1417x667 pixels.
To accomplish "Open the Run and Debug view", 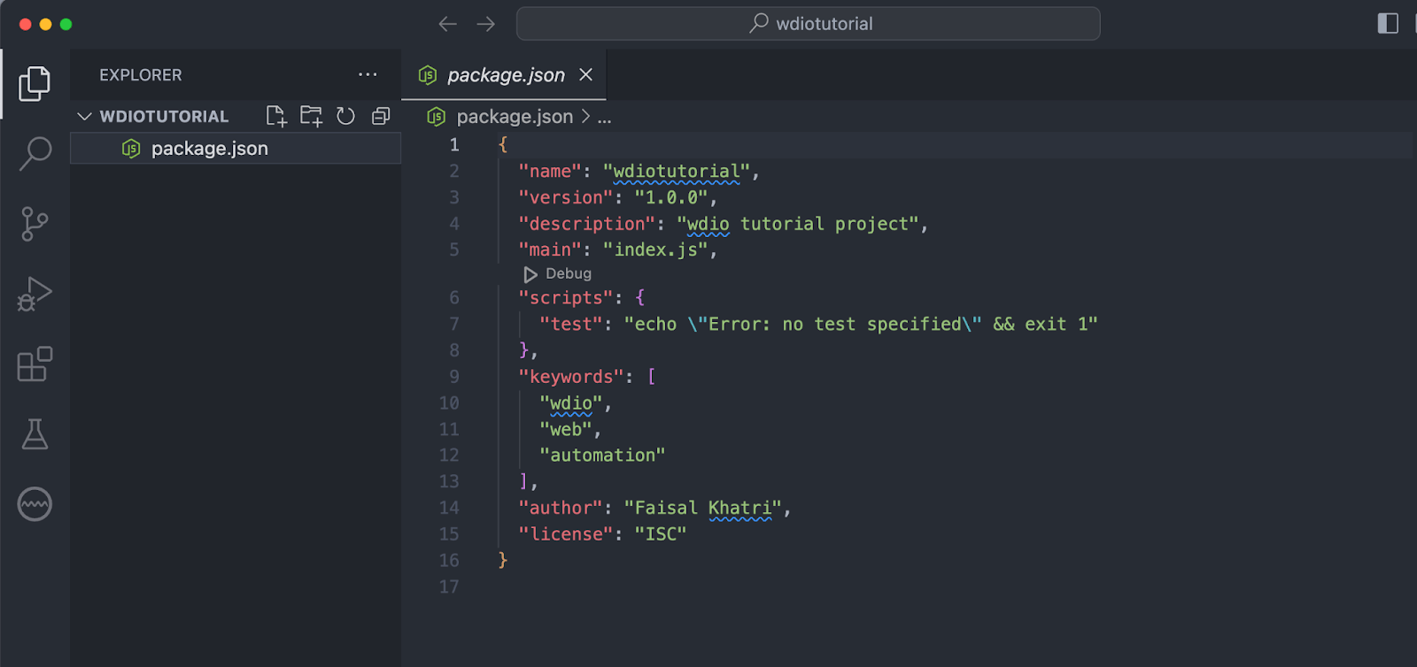I will [35, 294].
